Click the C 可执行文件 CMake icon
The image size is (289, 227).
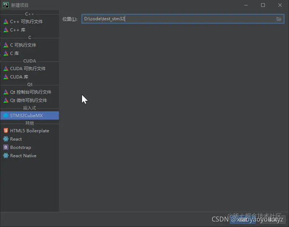(6, 45)
